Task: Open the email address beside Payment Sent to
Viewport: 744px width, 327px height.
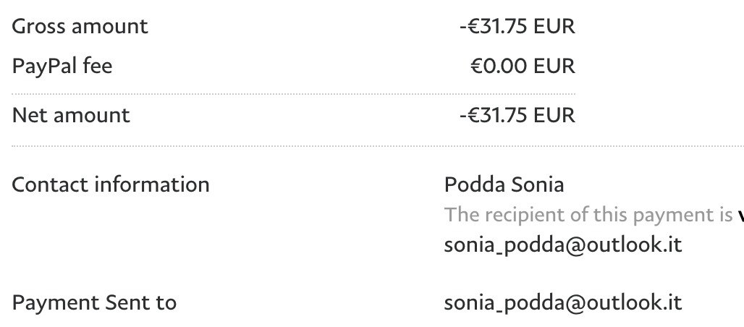Action: tap(562, 302)
